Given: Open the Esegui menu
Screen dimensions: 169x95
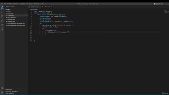Looking at the screenshot, I should [31, 4].
